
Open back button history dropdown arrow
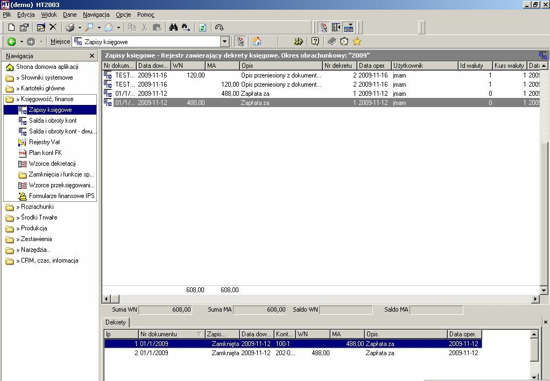[x=22, y=42]
